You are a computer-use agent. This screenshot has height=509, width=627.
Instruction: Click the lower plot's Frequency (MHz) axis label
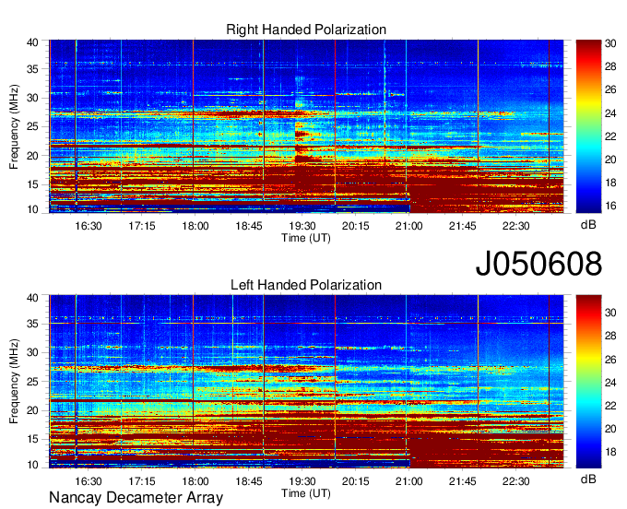click(x=14, y=382)
